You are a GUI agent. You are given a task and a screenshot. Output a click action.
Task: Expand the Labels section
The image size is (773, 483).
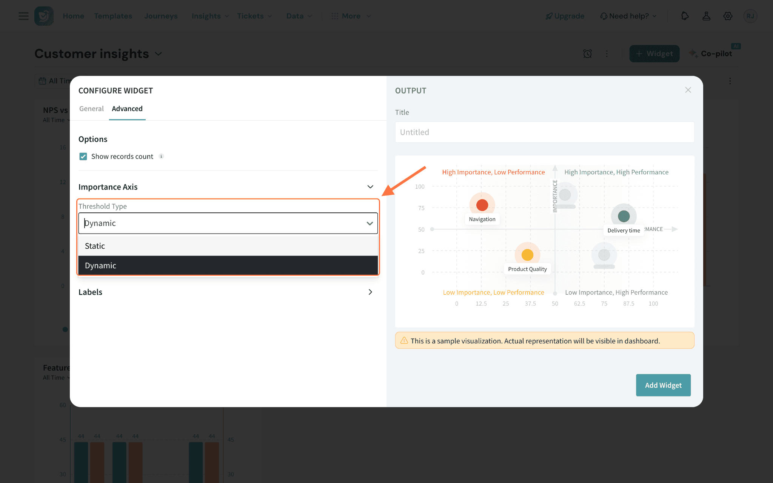point(370,292)
